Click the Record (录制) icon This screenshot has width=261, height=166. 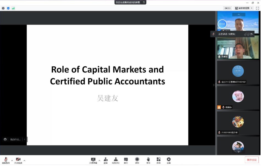pyautogui.click(x=137, y=159)
